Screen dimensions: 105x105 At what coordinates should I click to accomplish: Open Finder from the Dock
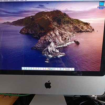coord(23,69)
